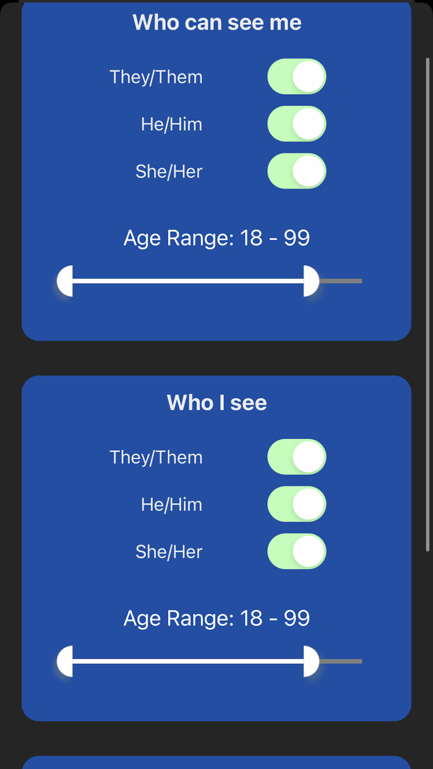Click maximum age handle in Who I see
Image resolution: width=433 pixels, height=769 pixels.
pos(311,661)
